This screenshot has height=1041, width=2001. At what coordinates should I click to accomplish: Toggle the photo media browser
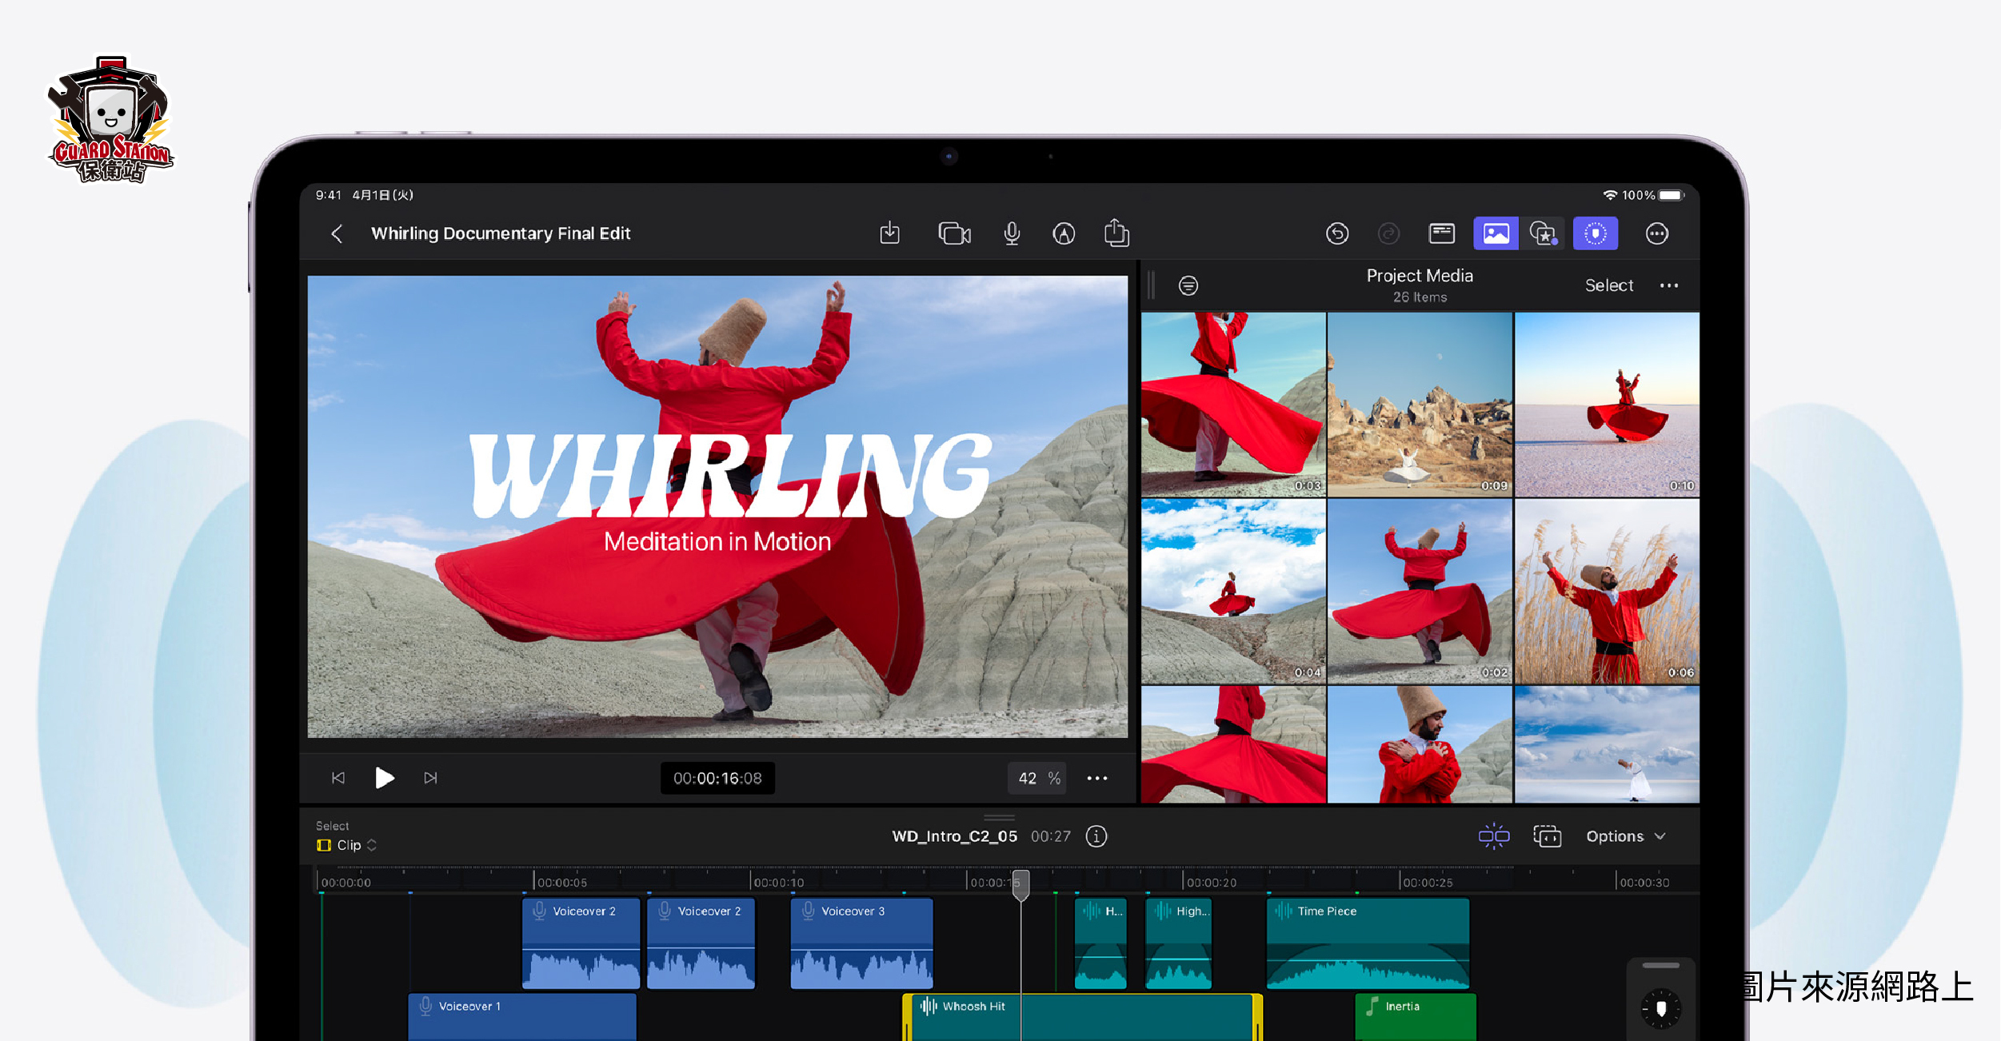tap(1496, 233)
